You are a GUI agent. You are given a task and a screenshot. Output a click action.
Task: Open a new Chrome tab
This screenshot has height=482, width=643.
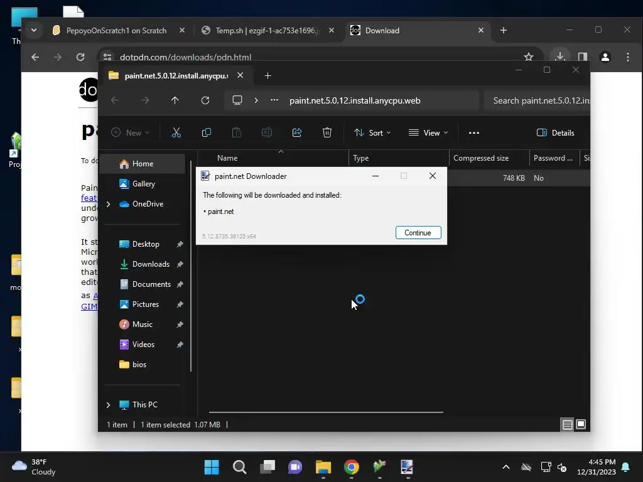click(504, 30)
